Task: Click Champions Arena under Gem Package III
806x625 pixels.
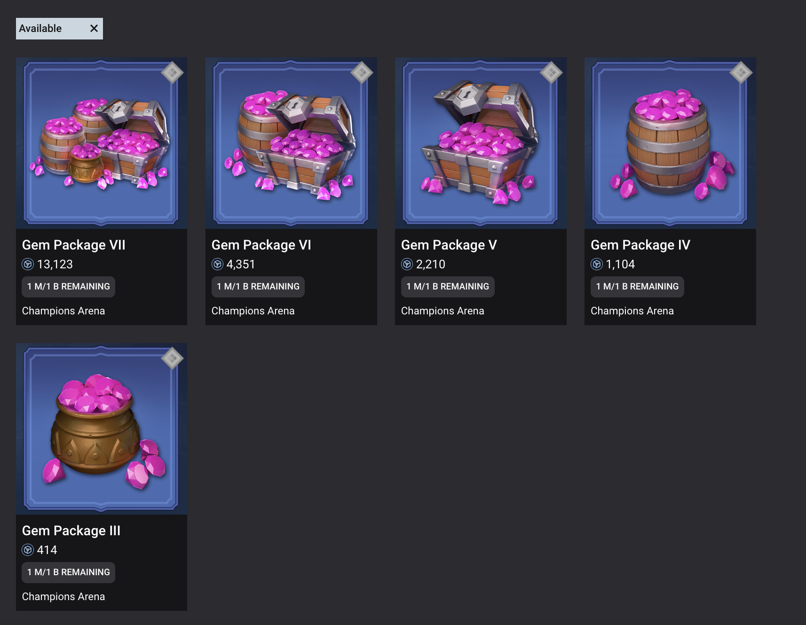Action: 63,596
